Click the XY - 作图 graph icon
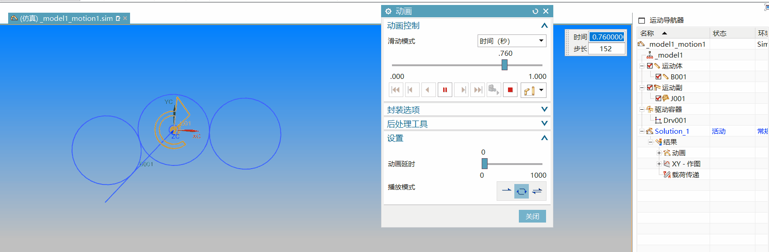 tap(667, 164)
